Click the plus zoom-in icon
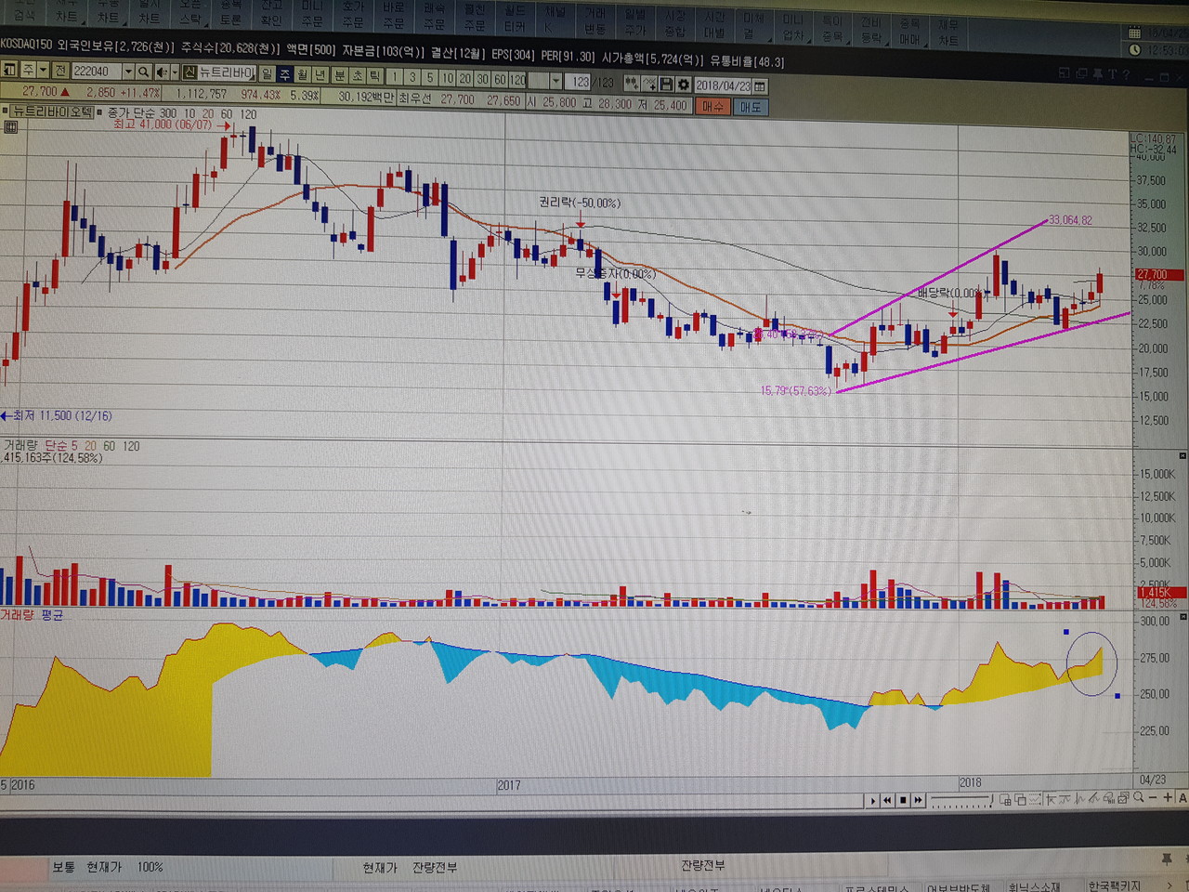Viewport: 1189px width, 892px height. 1168,797
